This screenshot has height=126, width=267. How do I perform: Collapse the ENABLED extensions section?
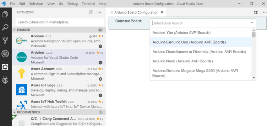point(14,30)
